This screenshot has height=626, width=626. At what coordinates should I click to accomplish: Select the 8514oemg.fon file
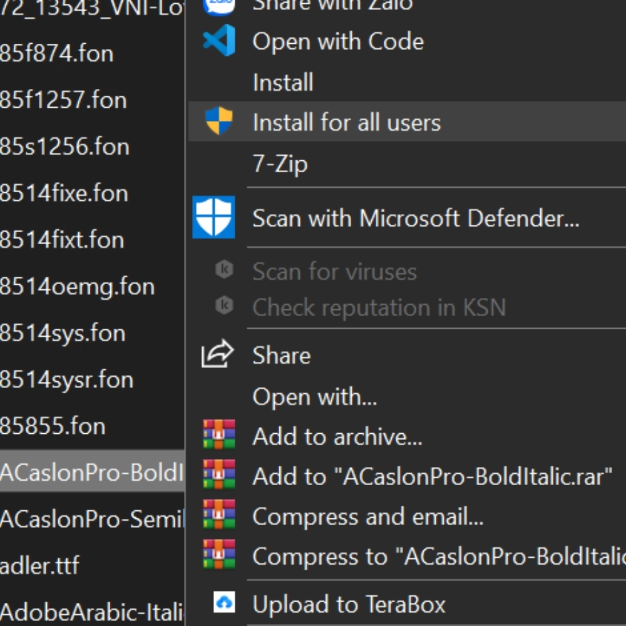click(x=77, y=287)
